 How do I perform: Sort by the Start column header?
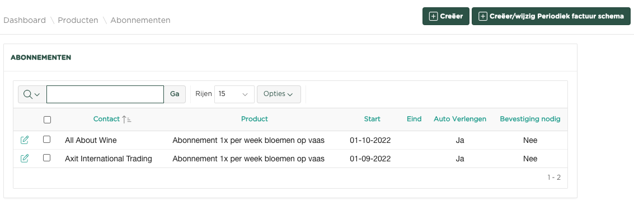(x=372, y=119)
